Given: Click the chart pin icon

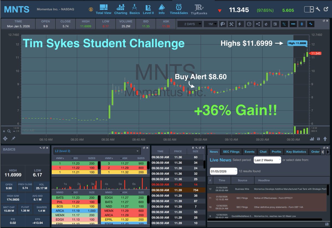Looking at the screenshot, I should (13, 138).
